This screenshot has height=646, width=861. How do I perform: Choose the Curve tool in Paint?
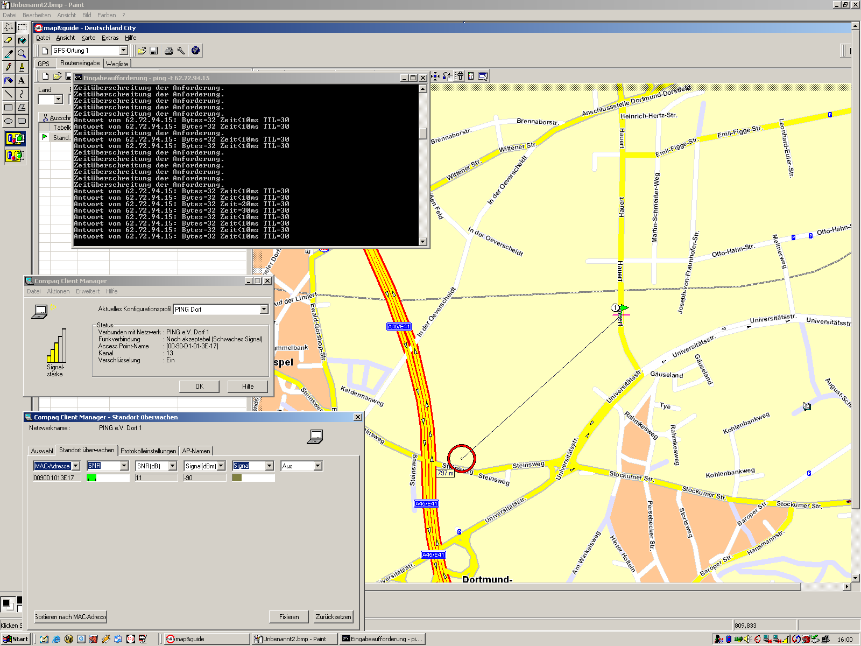tap(22, 94)
